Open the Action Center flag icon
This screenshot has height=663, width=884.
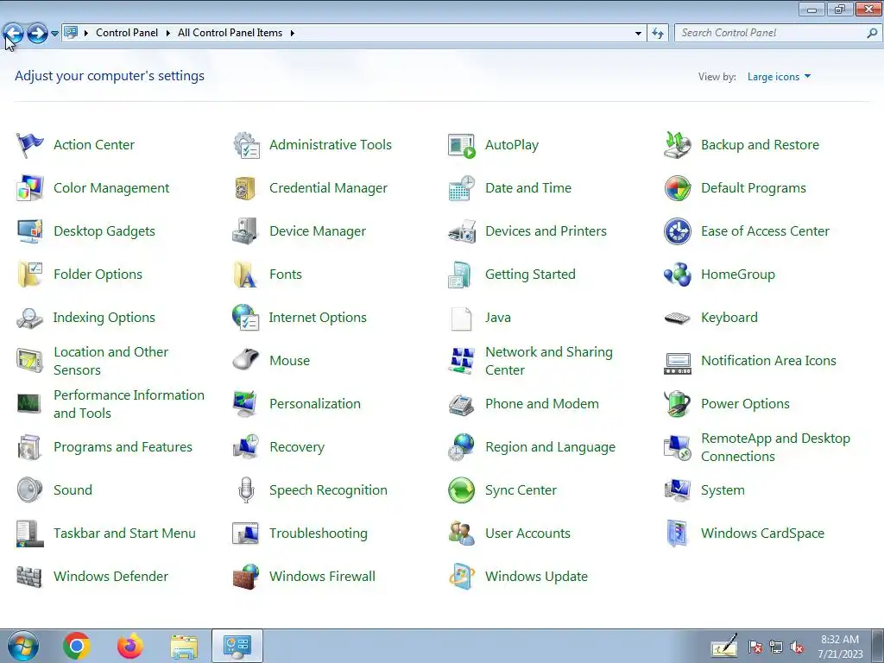click(x=29, y=145)
